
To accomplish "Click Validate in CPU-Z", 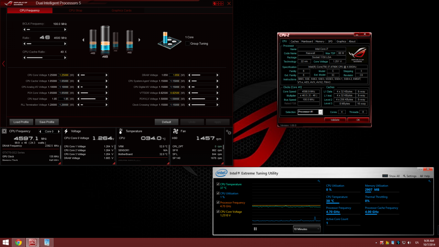I will coord(335,120).
